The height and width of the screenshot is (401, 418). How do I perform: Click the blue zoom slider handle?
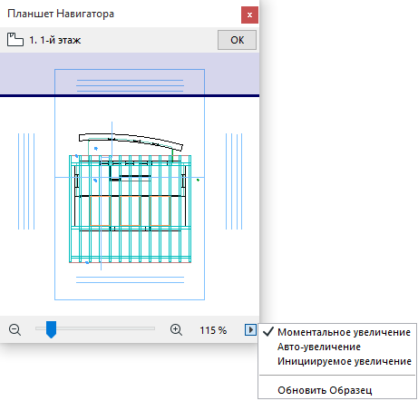click(51, 329)
